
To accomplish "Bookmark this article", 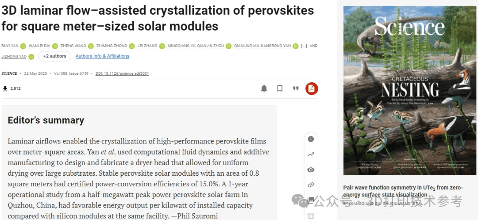I will coord(280,89).
